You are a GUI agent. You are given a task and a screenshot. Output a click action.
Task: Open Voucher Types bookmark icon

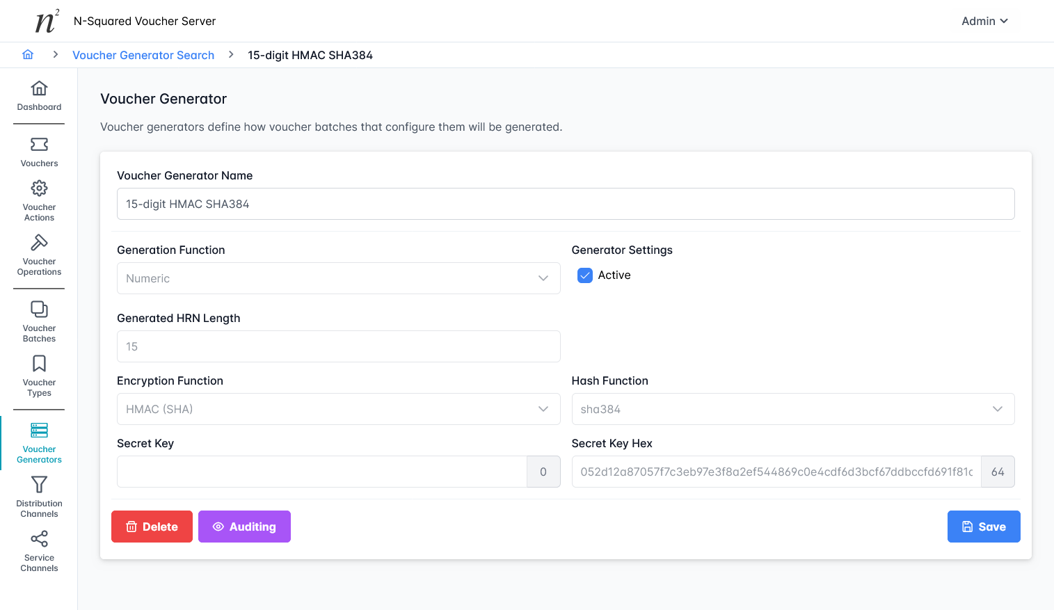tap(40, 364)
